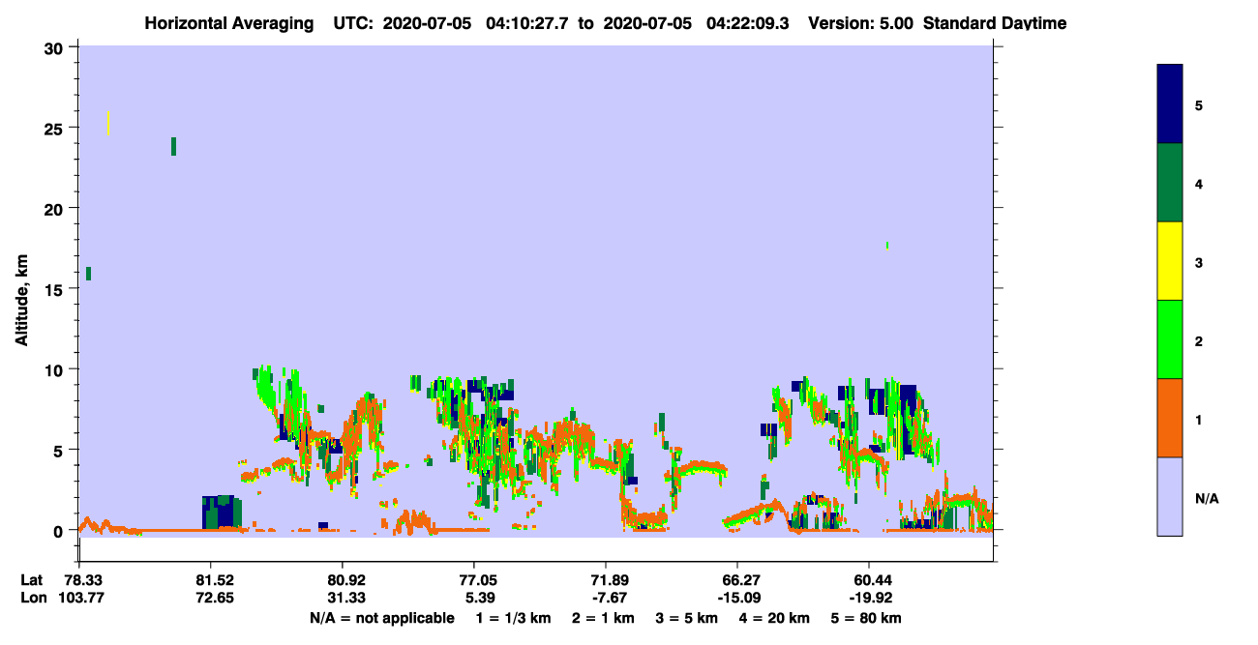Screen dimensions: 1258x645
Task: Click legend text '1 = 1/3 km'
Action: point(513,618)
